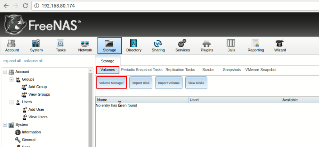Screen dimensions: 319x147
Task: Click the Add Group icon in tree
Action: (24, 87)
